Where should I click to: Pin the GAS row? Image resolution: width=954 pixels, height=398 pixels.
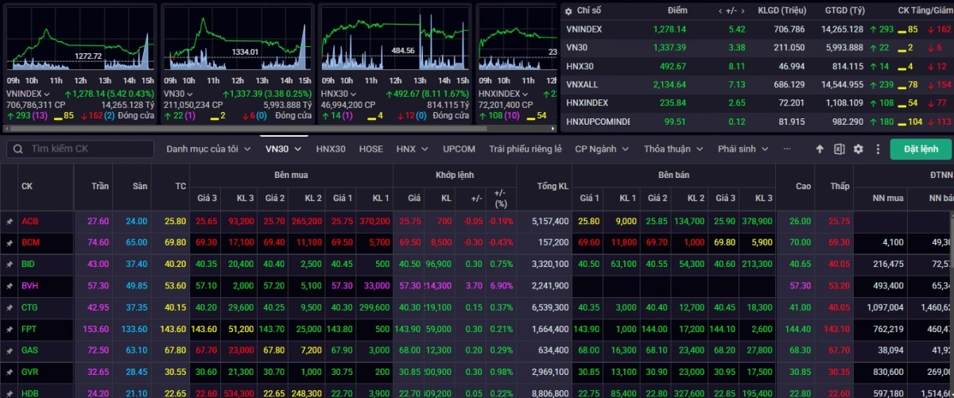(x=10, y=350)
